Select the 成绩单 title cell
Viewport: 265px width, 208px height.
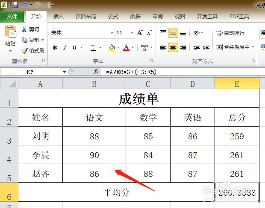pyautogui.click(x=138, y=98)
